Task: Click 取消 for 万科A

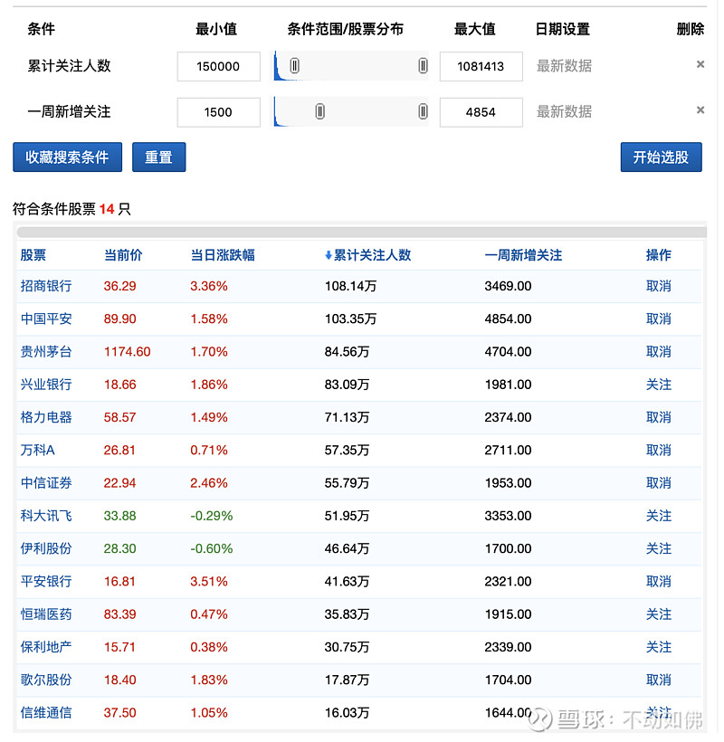Action: [659, 450]
